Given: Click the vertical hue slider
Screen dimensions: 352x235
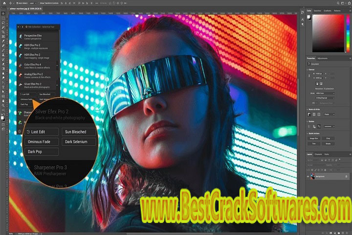Looking at the screenshot, I should [x=349, y=33].
